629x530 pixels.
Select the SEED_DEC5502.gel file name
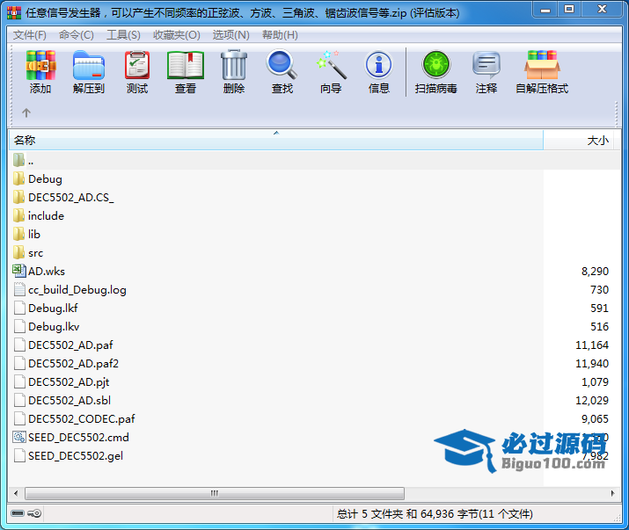click(x=76, y=455)
